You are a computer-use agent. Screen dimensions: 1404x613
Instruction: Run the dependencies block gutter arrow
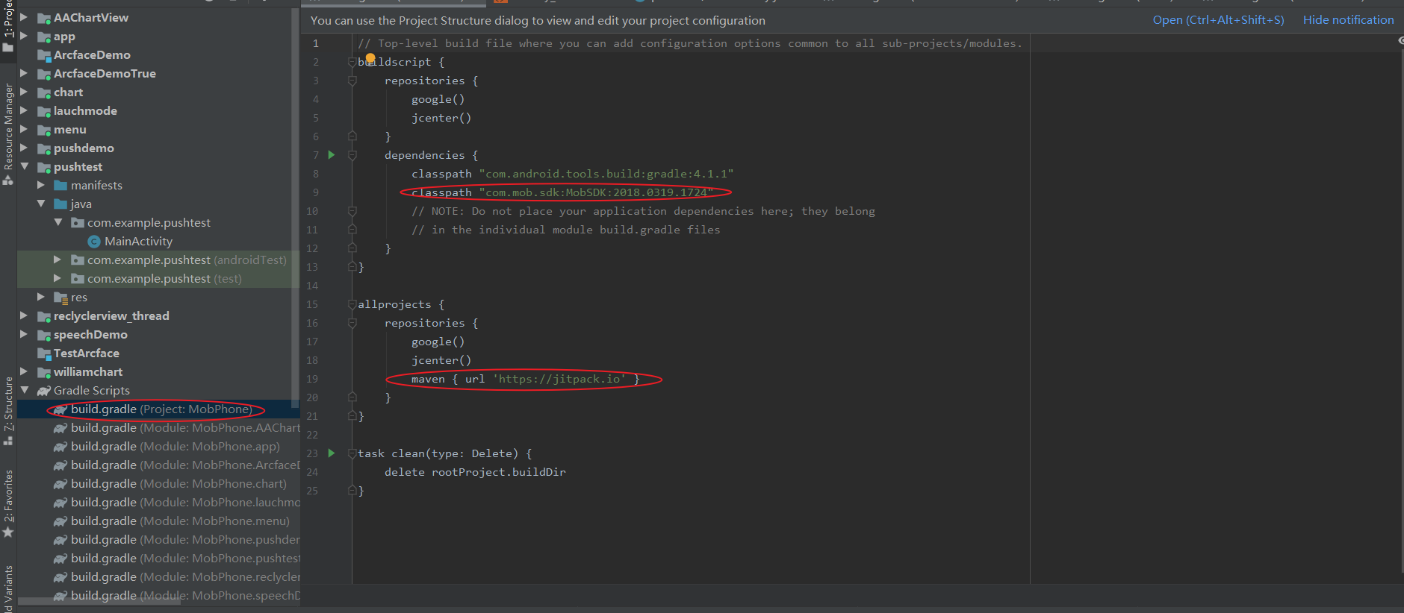click(332, 155)
